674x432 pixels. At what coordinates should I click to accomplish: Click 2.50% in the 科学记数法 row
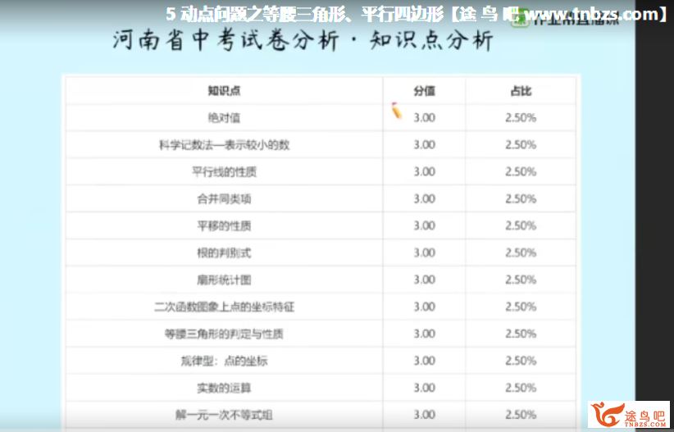point(521,145)
